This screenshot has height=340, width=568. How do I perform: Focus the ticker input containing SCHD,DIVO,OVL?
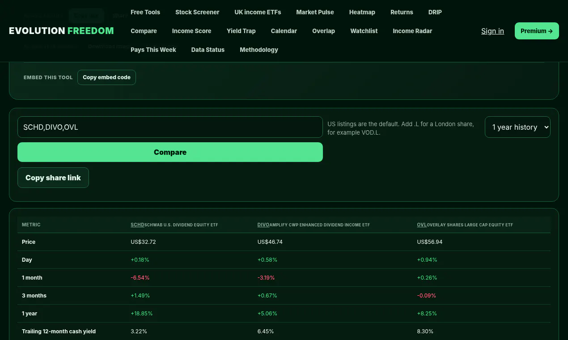point(170,127)
